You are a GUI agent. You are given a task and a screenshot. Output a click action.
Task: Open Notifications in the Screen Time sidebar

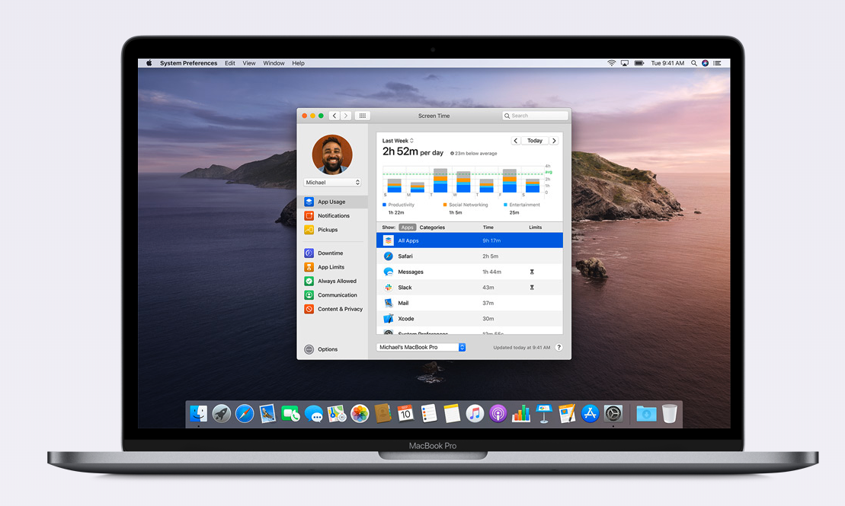(332, 216)
